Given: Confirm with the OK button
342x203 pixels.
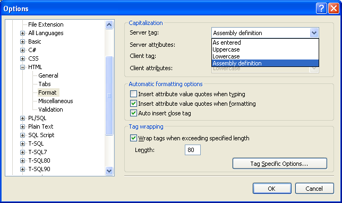Looking at the screenshot, I should pyautogui.click(x=272, y=188).
